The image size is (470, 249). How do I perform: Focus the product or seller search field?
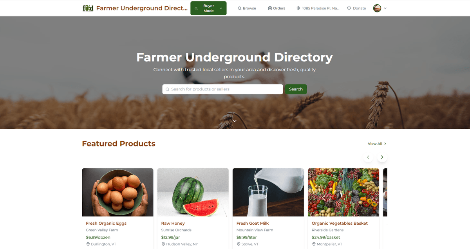[222, 89]
